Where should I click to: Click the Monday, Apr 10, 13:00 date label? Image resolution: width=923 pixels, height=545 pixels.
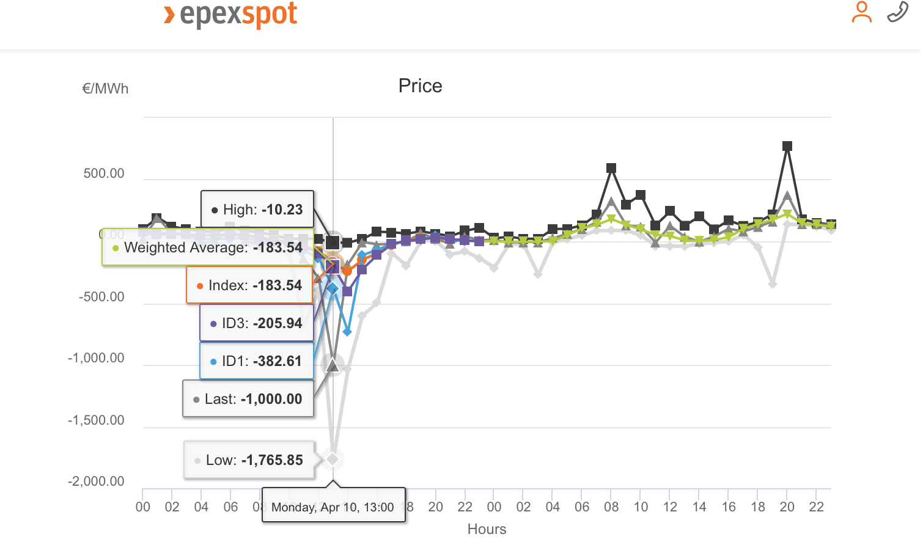click(333, 507)
